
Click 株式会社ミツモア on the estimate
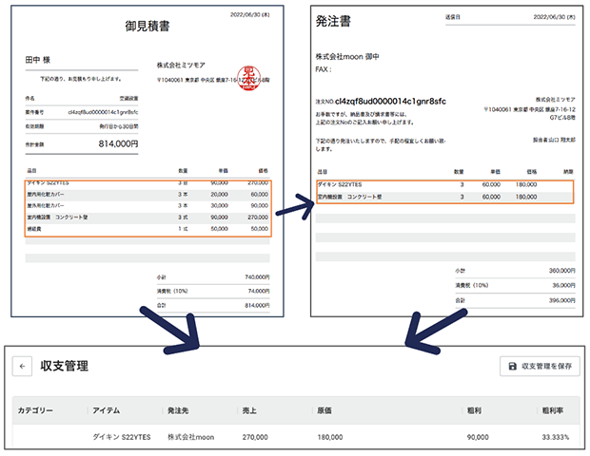click(181, 65)
